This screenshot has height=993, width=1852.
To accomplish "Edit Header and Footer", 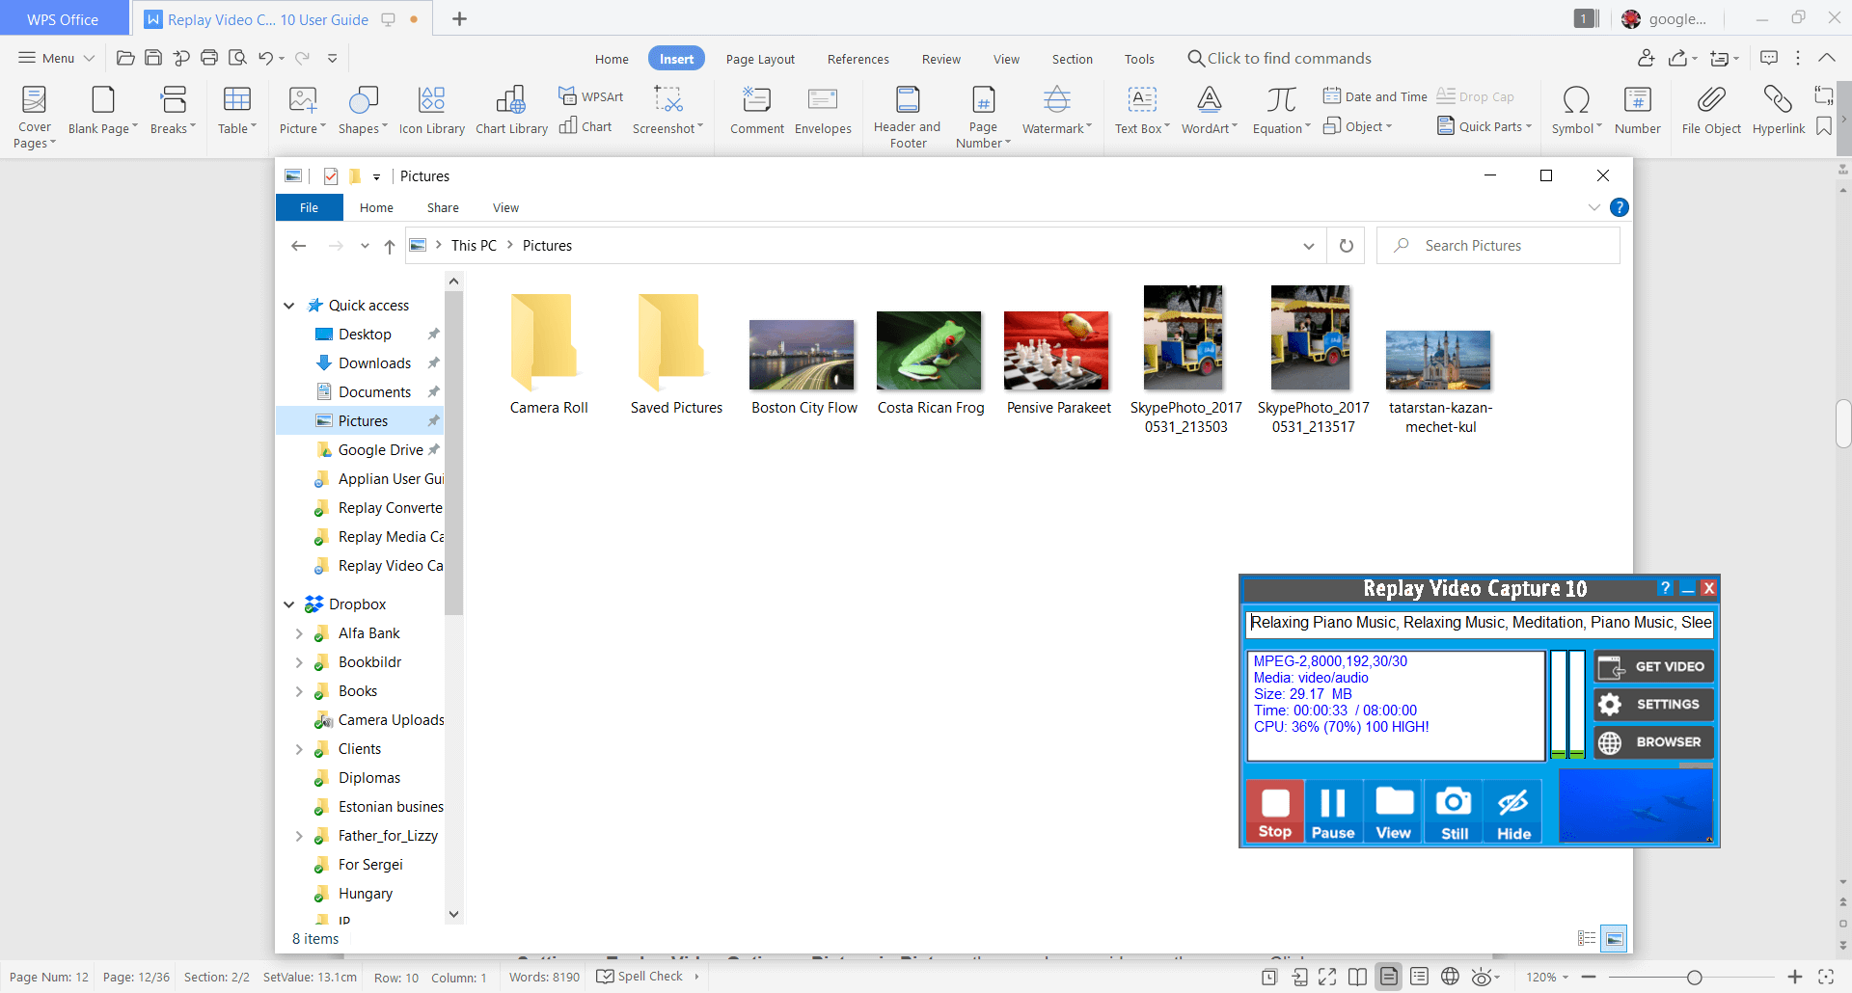I will tap(907, 117).
